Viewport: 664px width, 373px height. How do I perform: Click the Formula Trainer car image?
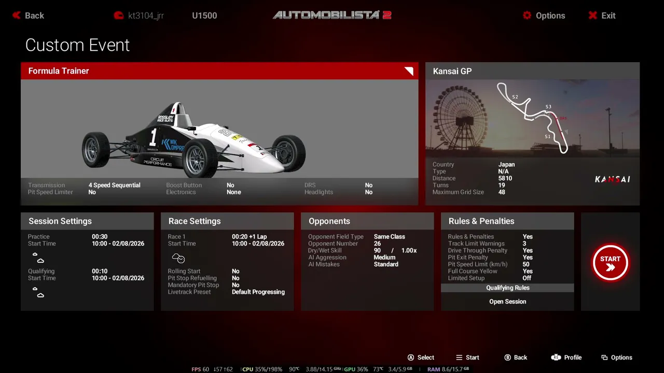point(194,140)
